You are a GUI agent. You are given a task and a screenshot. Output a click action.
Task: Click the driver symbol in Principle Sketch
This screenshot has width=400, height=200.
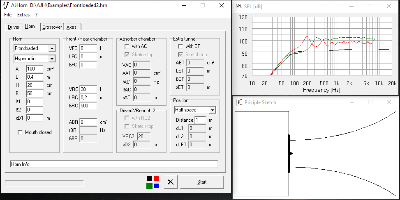coord(289,154)
